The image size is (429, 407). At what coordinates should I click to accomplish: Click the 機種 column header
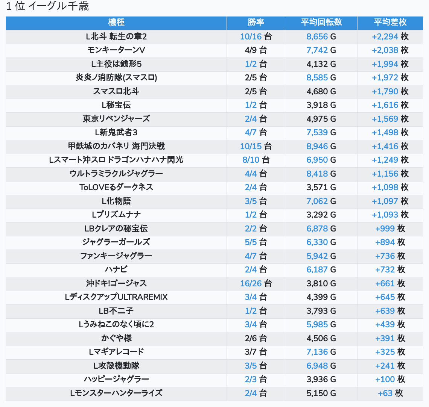point(116,23)
